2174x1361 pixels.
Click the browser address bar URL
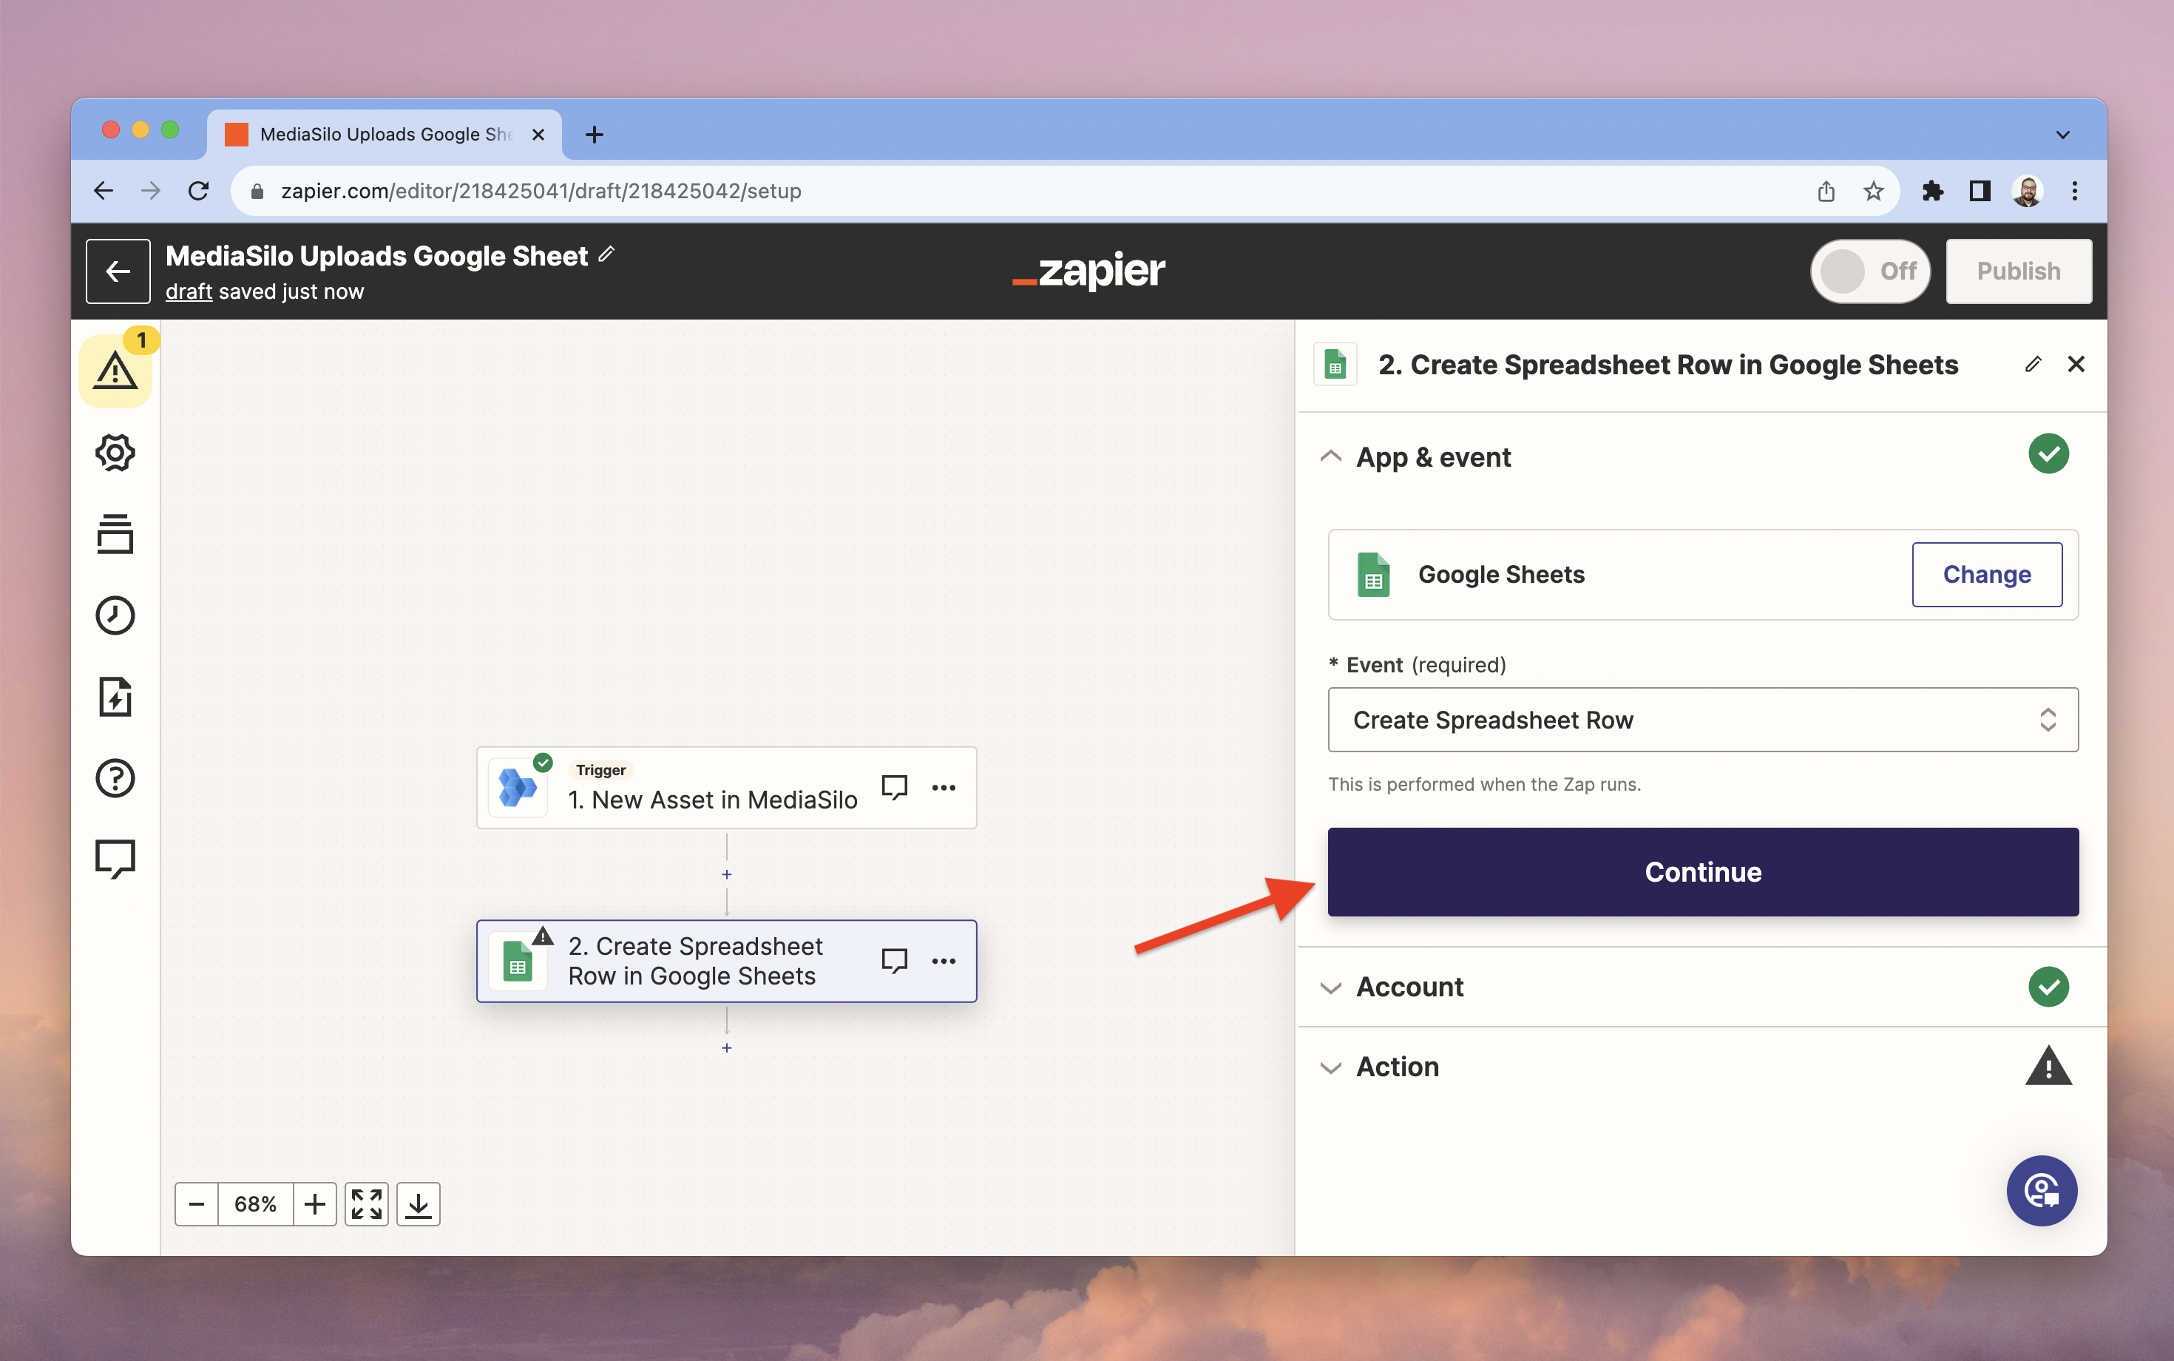541,191
